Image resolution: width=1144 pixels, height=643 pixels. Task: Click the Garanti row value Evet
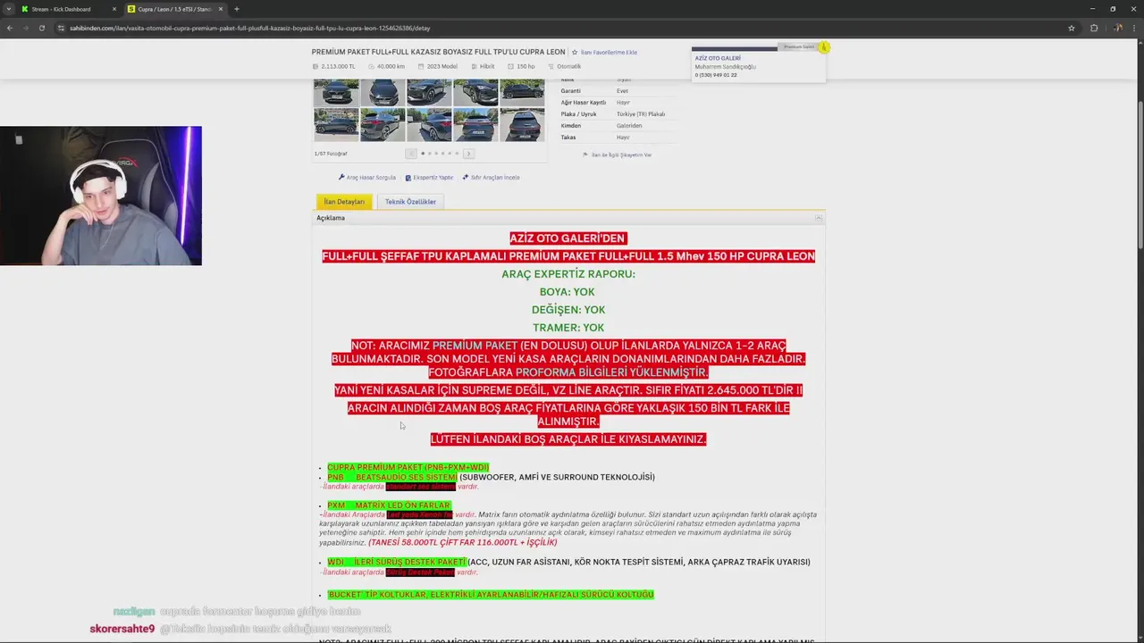pos(622,91)
